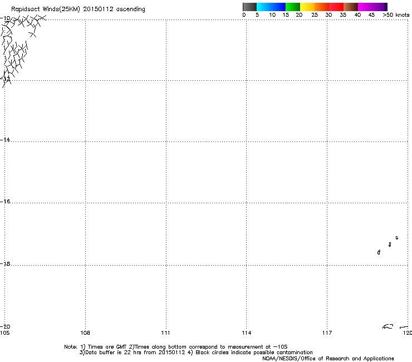This screenshot has width=412, height=362.
Task: Click the longitude label '105'
Action: click(4, 333)
